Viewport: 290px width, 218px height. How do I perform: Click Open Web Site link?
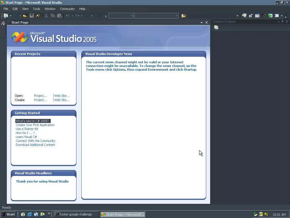pos(62,96)
